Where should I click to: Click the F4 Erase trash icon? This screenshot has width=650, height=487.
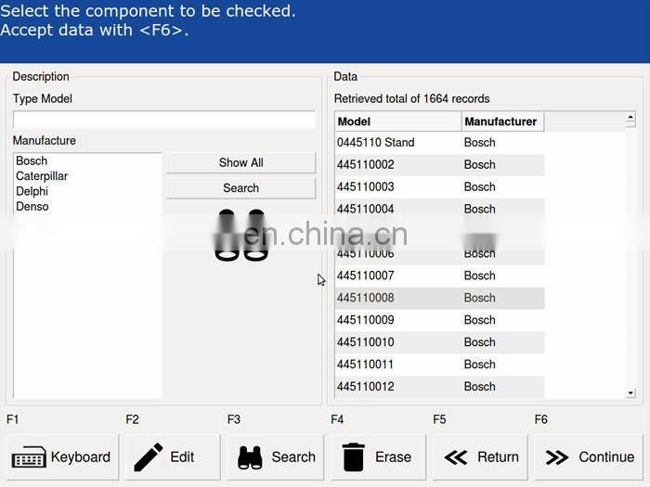[x=354, y=457]
